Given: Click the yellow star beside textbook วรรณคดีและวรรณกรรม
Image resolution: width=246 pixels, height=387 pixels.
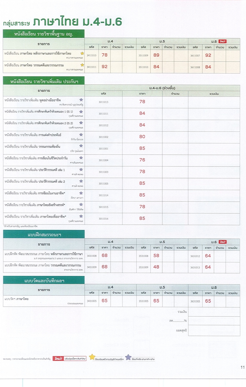Looking at the screenshot, I should tap(82, 65).
